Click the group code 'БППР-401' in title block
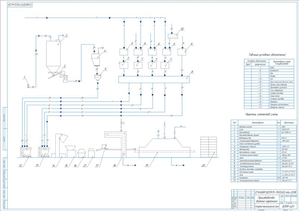Viewport: 299px width, 211px height. pos(288,206)
